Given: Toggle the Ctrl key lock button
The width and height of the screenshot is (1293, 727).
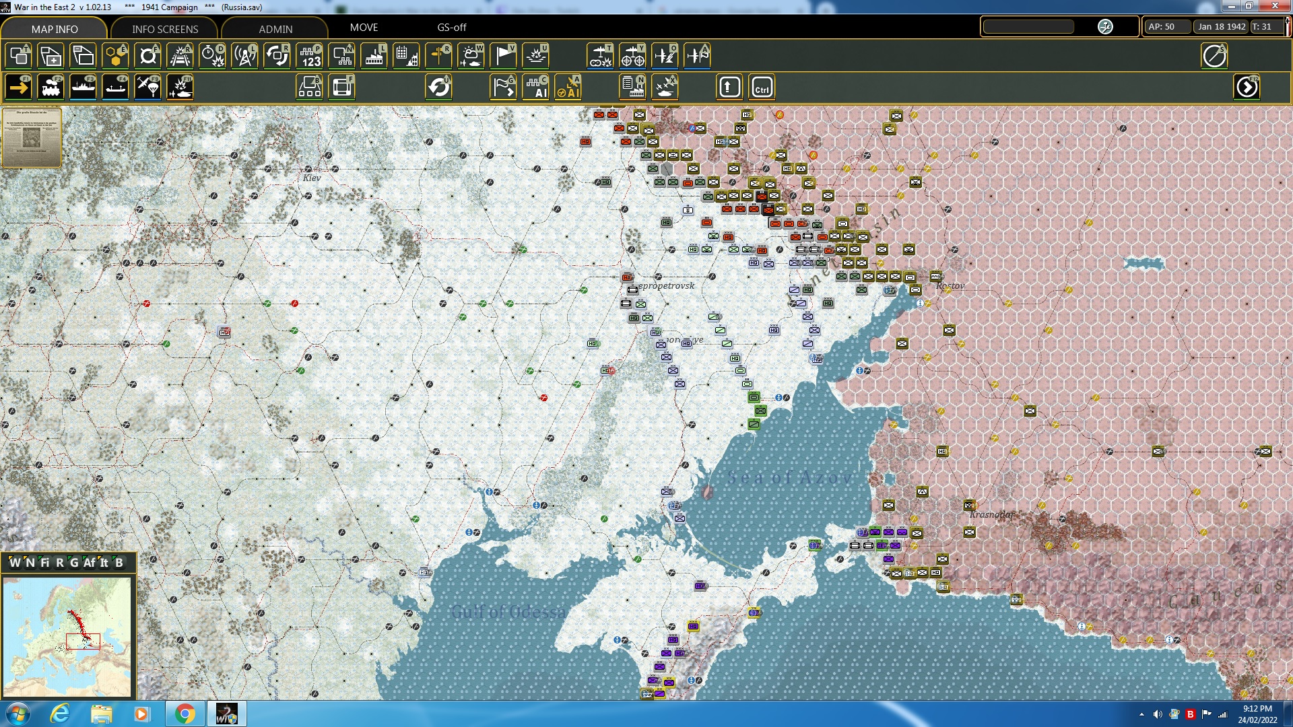Looking at the screenshot, I should coord(762,88).
